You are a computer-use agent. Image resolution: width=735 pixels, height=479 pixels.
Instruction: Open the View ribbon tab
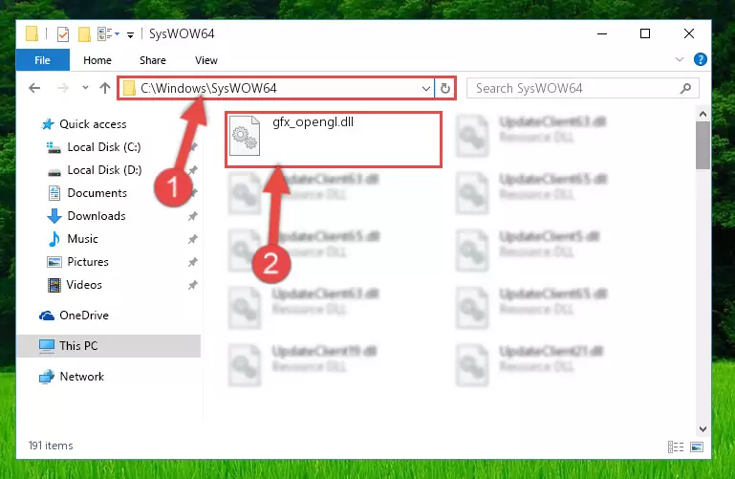[206, 60]
